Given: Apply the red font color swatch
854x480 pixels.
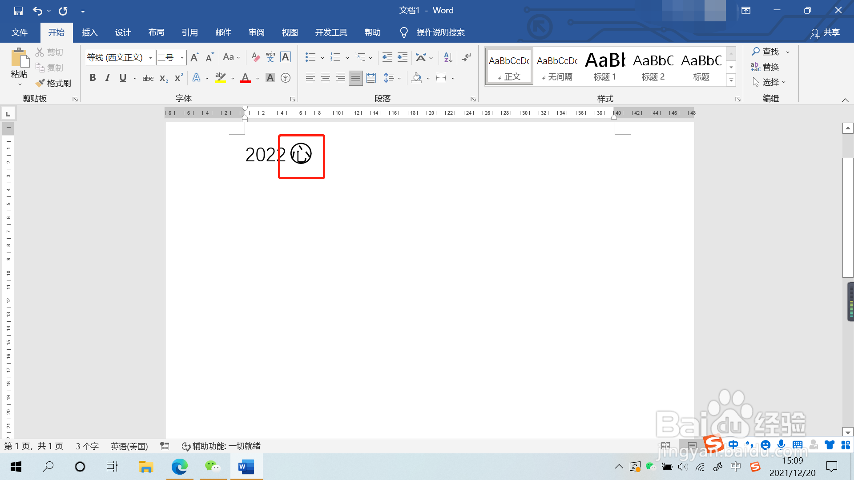Looking at the screenshot, I should tap(246, 78).
